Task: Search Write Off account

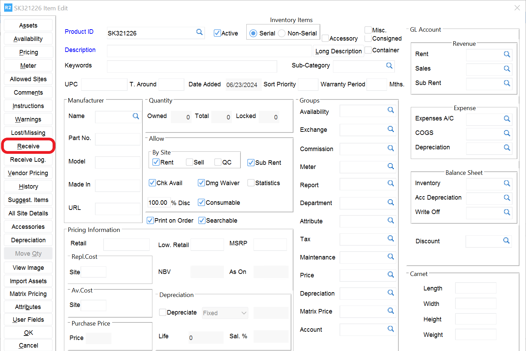Action: click(507, 212)
